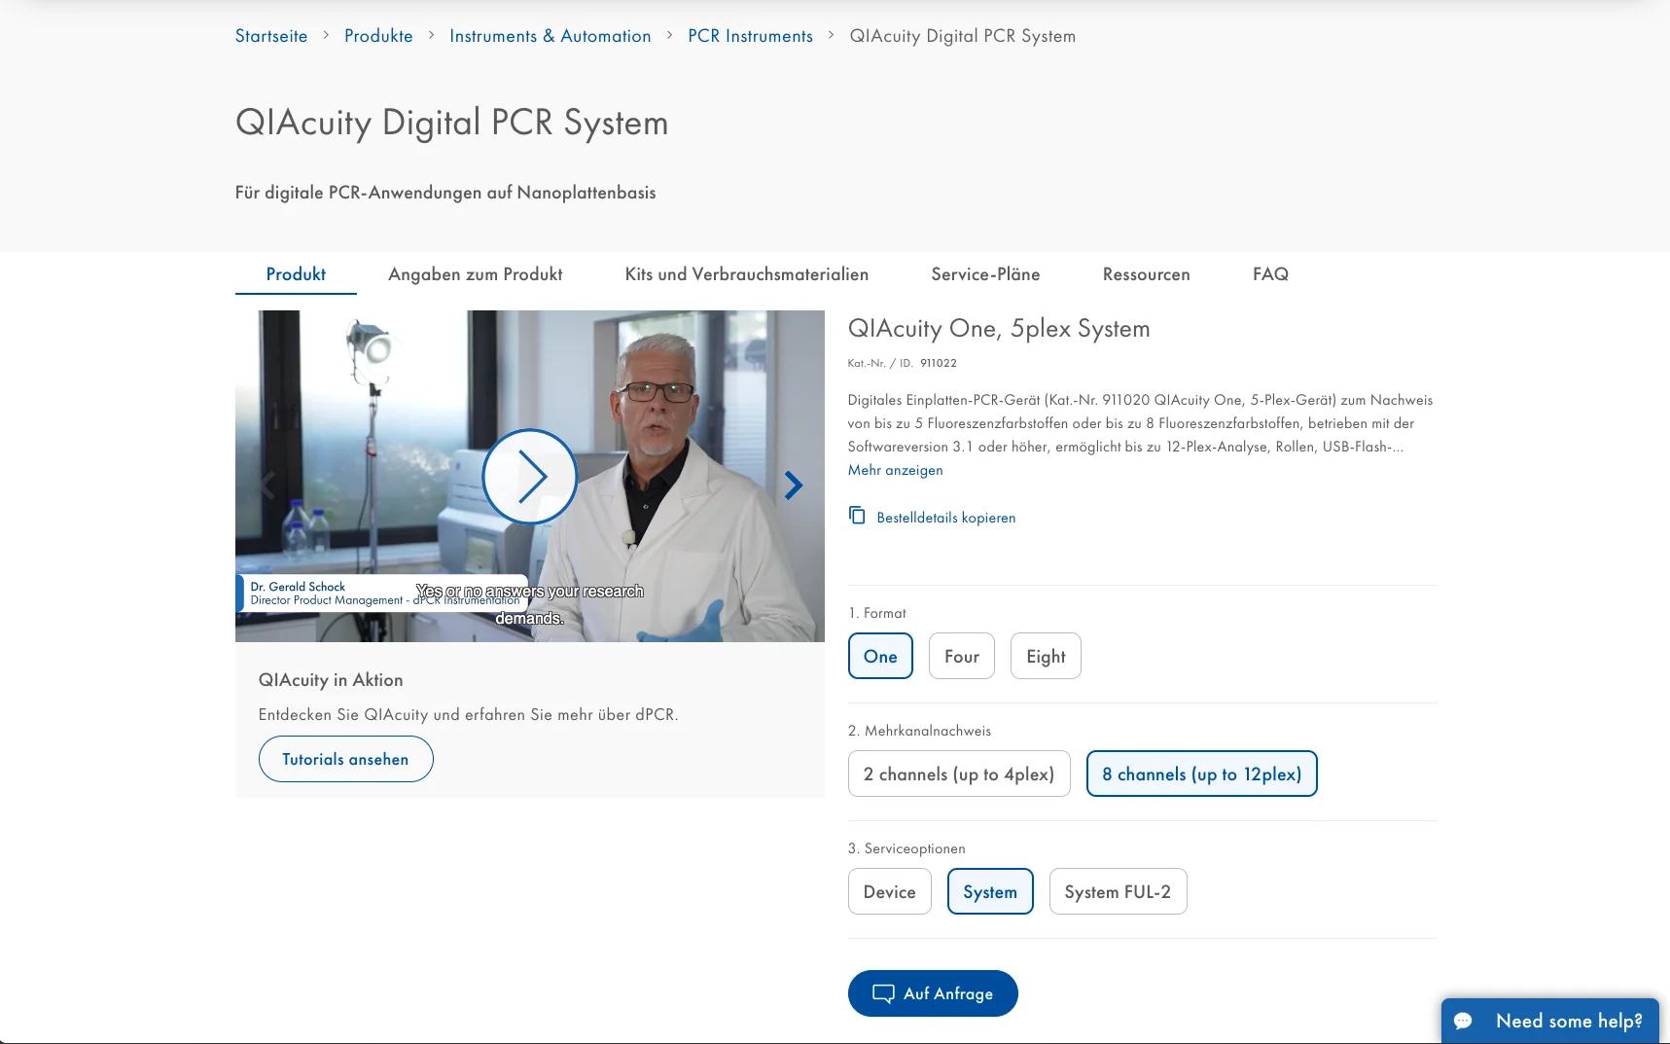Play the QIAcuity product video
1670x1044 pixels.
click(x=530, y=477)
